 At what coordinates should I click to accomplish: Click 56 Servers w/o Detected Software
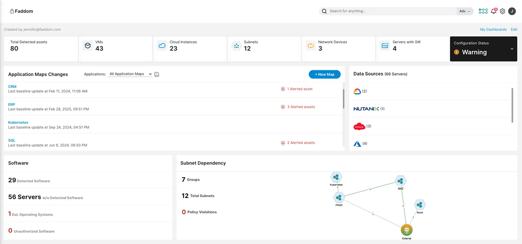[x=88, y=197]
